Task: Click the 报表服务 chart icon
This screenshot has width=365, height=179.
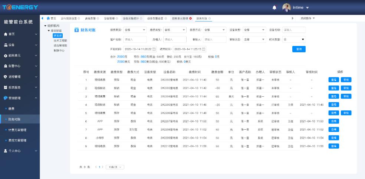Action: point(6,87)
